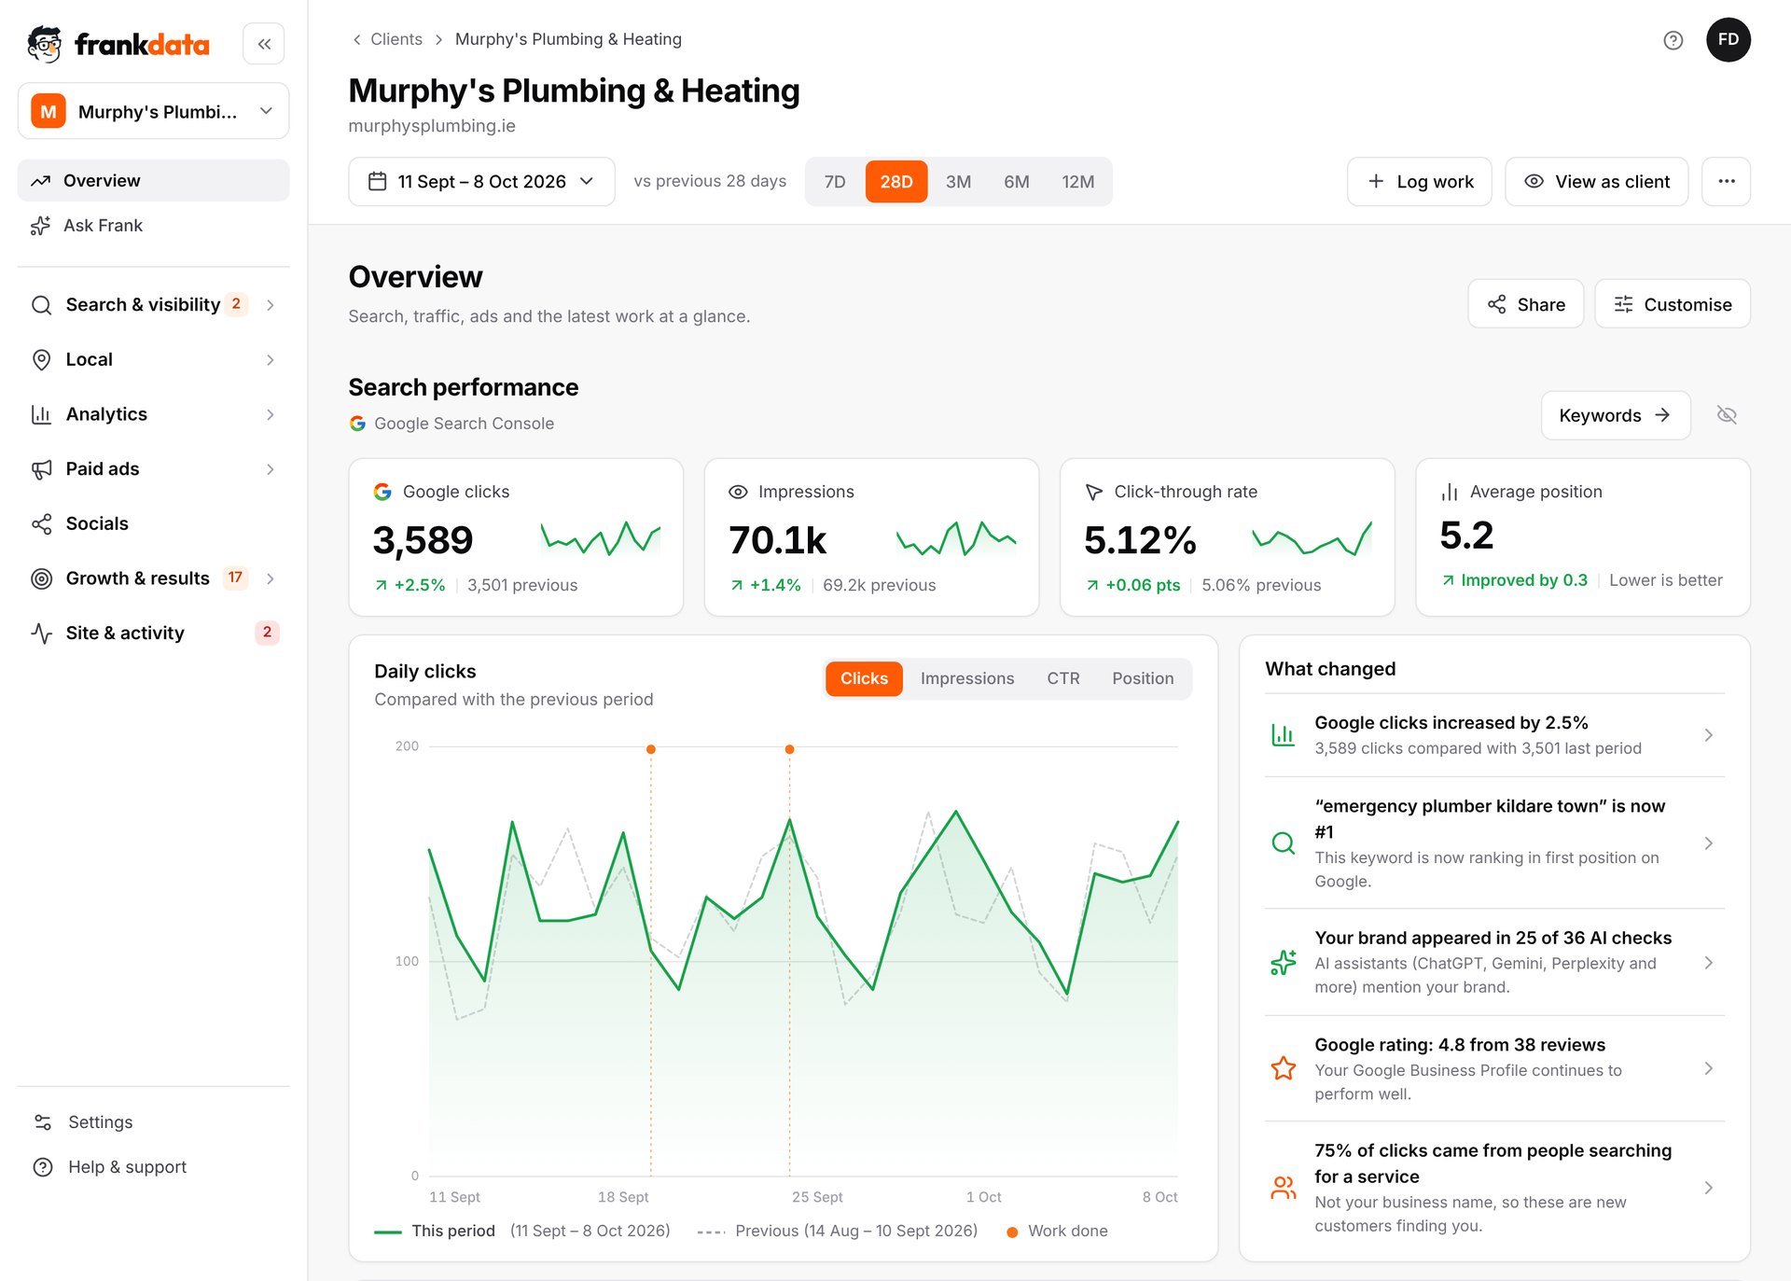Image resolution: width=1791 pixels, height=1281 pixels.
Task: Open the more options ellipsis button
Action: click(x=1727, y=181)
